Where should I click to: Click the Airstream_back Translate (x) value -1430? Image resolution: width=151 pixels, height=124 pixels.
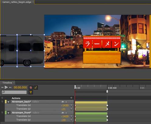[x=65, y=105]
